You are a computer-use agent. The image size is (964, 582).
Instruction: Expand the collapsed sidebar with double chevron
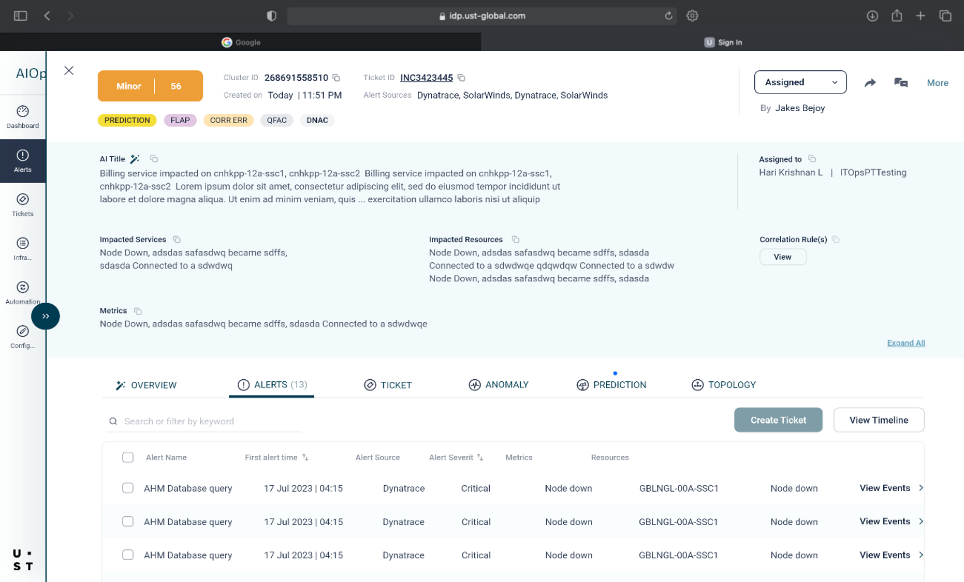[x=46, y=316]
